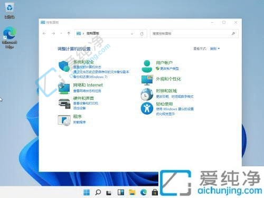The width and height of the screenshot is (264, 198).
Task: Click the 网络和 Internet heading link
Action: click(88, 85)
